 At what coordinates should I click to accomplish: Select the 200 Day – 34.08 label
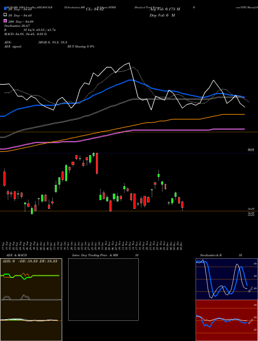pyautogui.click(x=21, y=22)
